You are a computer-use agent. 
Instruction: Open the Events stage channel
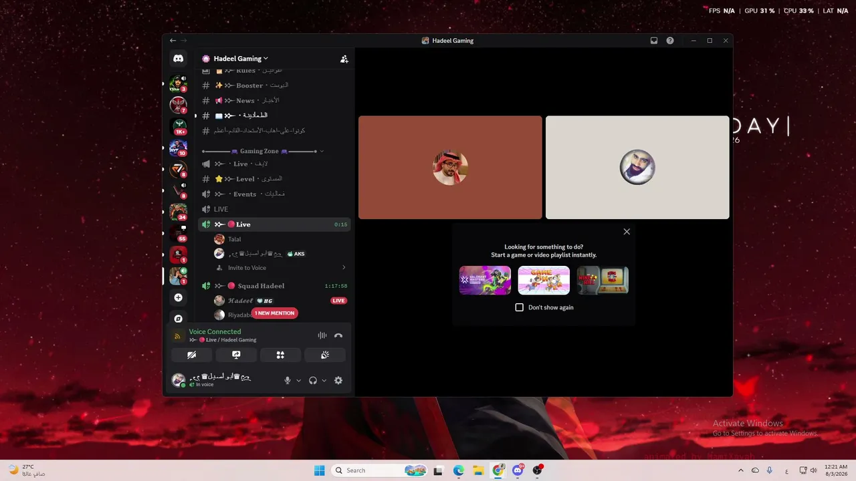274,194
